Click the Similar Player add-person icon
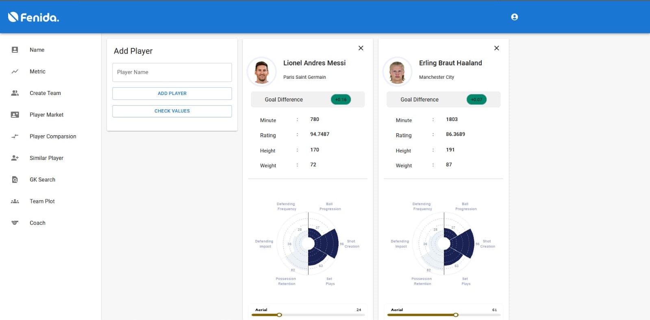The width and height of the screenshot is (650, 320). tap(15, 158)
